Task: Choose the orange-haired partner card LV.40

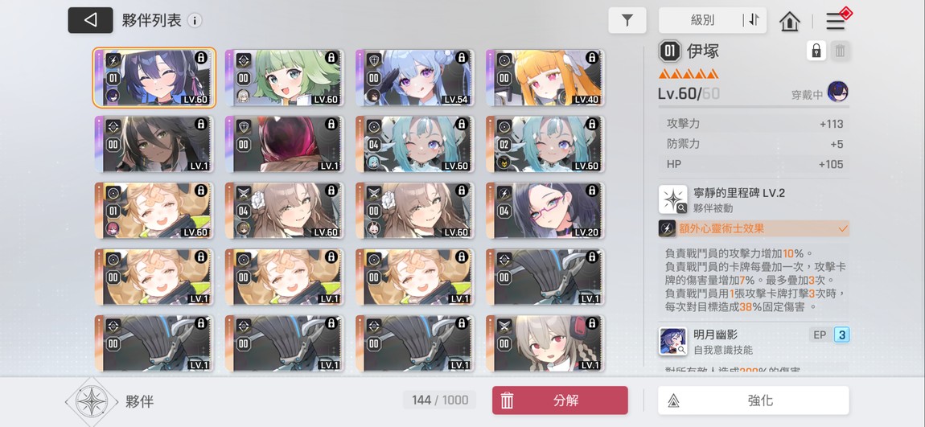Action: (x=545, y=78)
